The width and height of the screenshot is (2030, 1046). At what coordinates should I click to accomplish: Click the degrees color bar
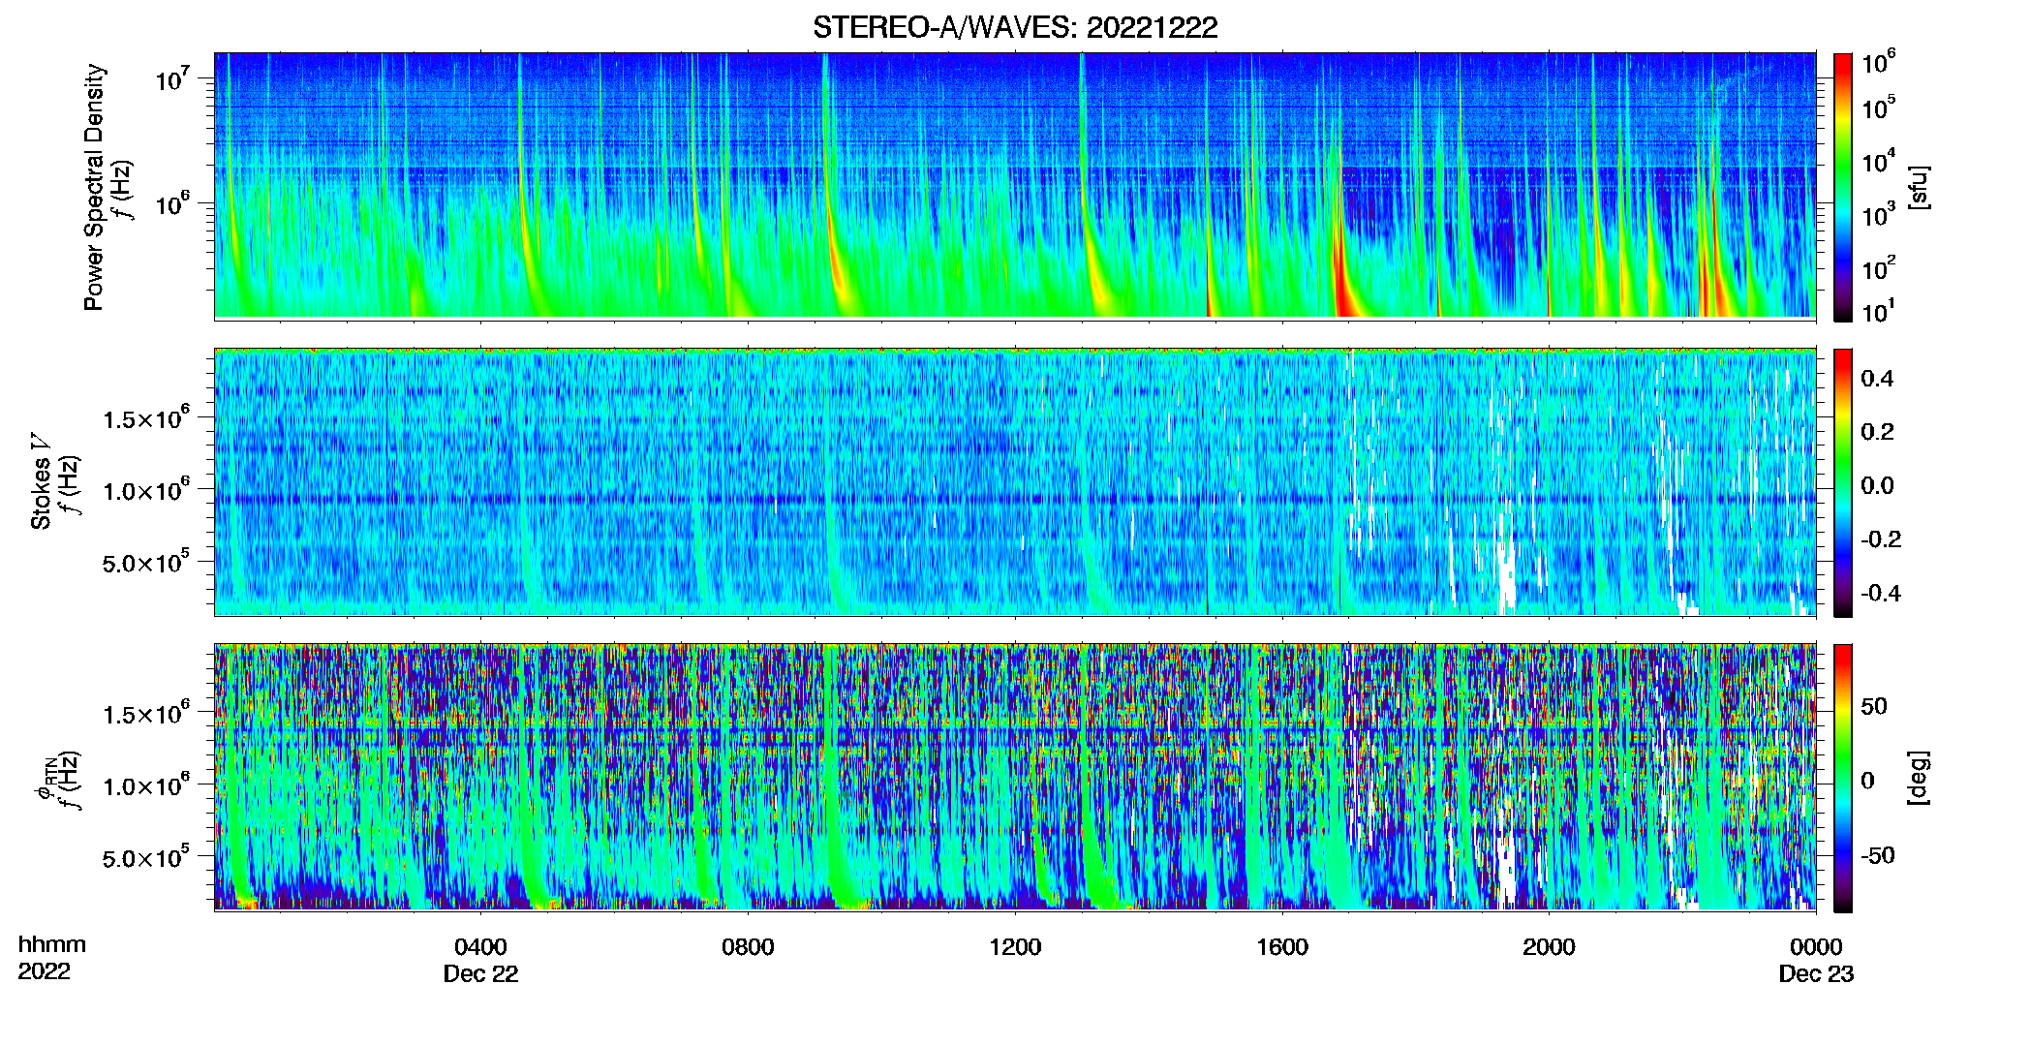(1843, 778)
